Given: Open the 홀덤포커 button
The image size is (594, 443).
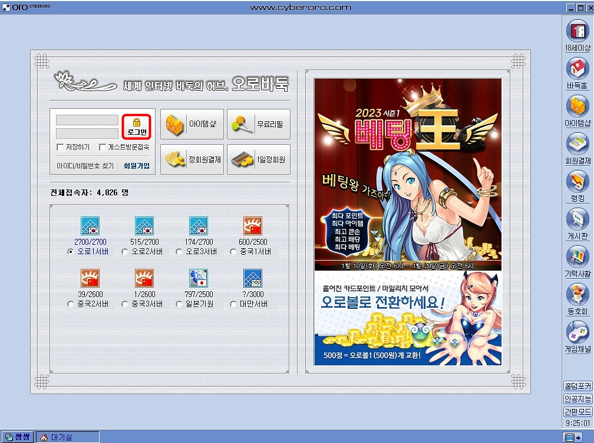Looking at the screenshot, I should coord(577,386).
